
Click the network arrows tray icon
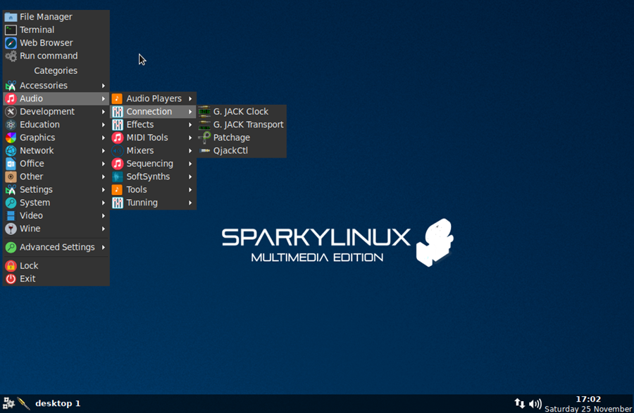tap(520, 403)
